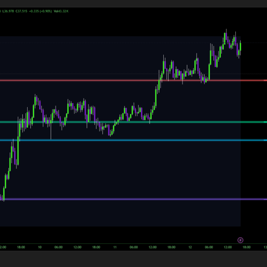The width and height of the screenshot is (267, 267).
Task: Click the 18:00 label below lightning icon
Action: coord(246,247)
